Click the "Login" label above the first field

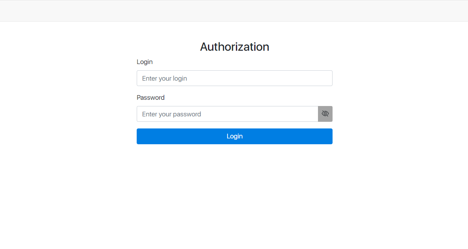click(145, 62)
